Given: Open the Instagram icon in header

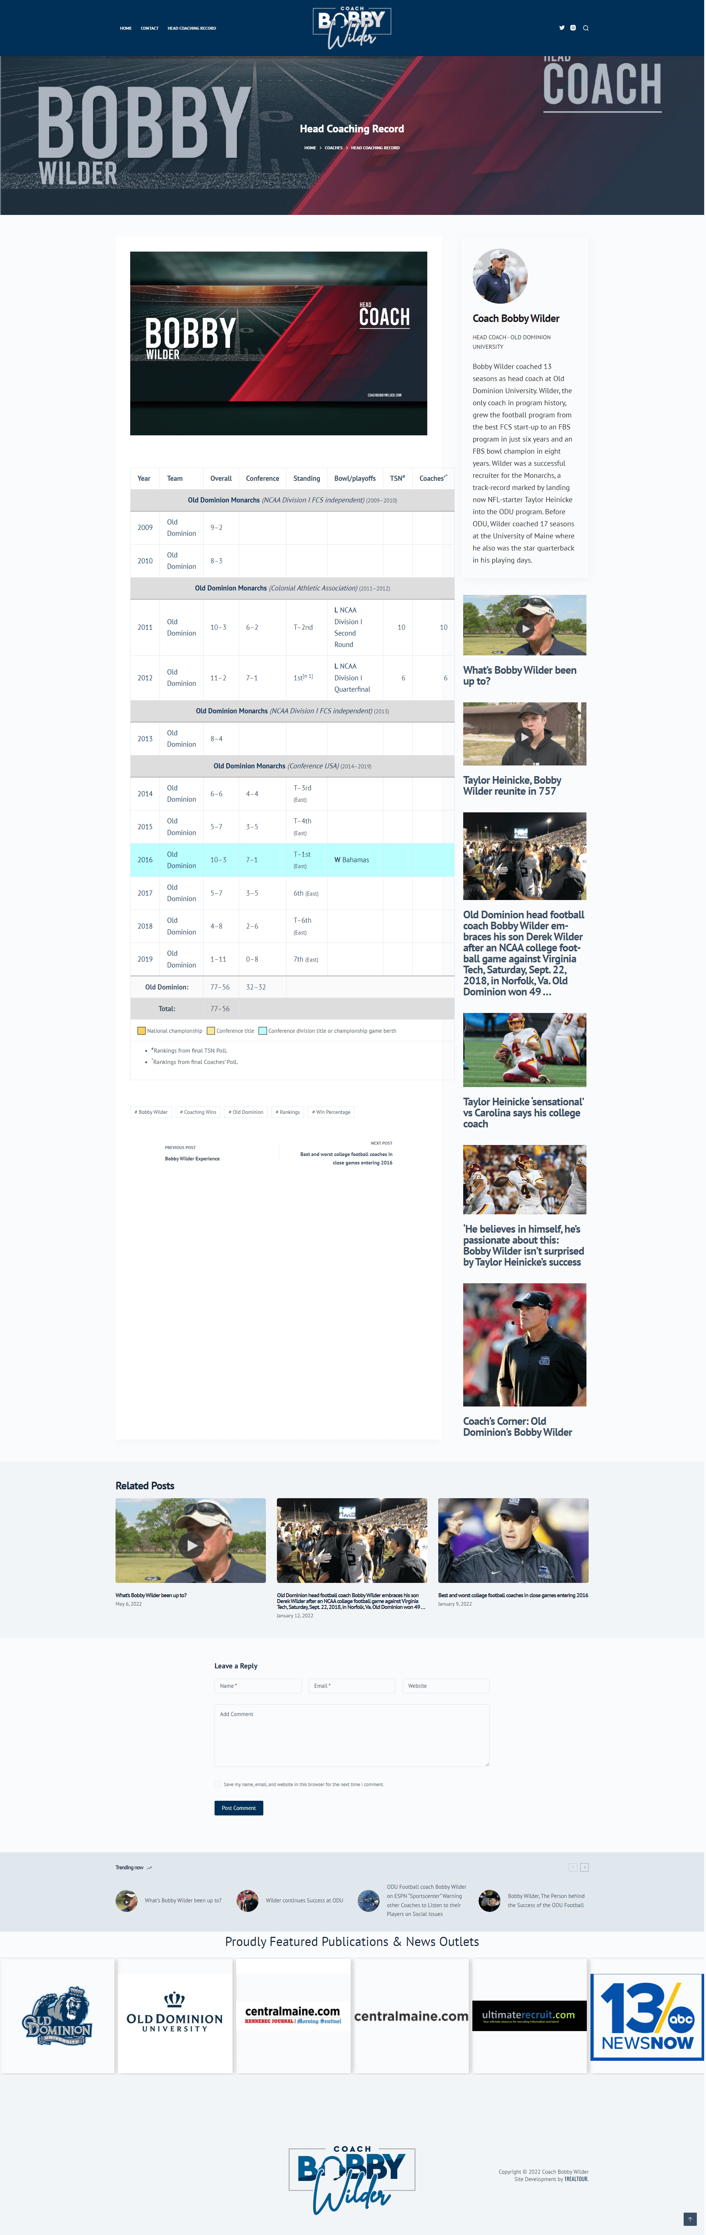Looking at the screenshot, I should 573,28.
